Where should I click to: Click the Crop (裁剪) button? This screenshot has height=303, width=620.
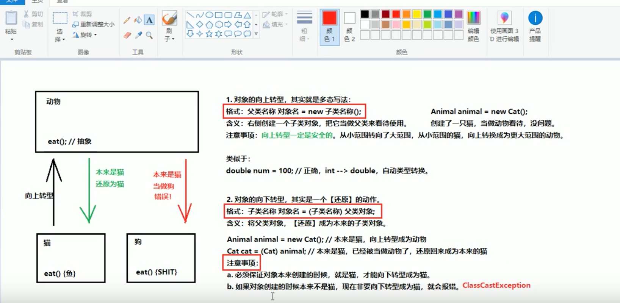click(x=82, y=14)
